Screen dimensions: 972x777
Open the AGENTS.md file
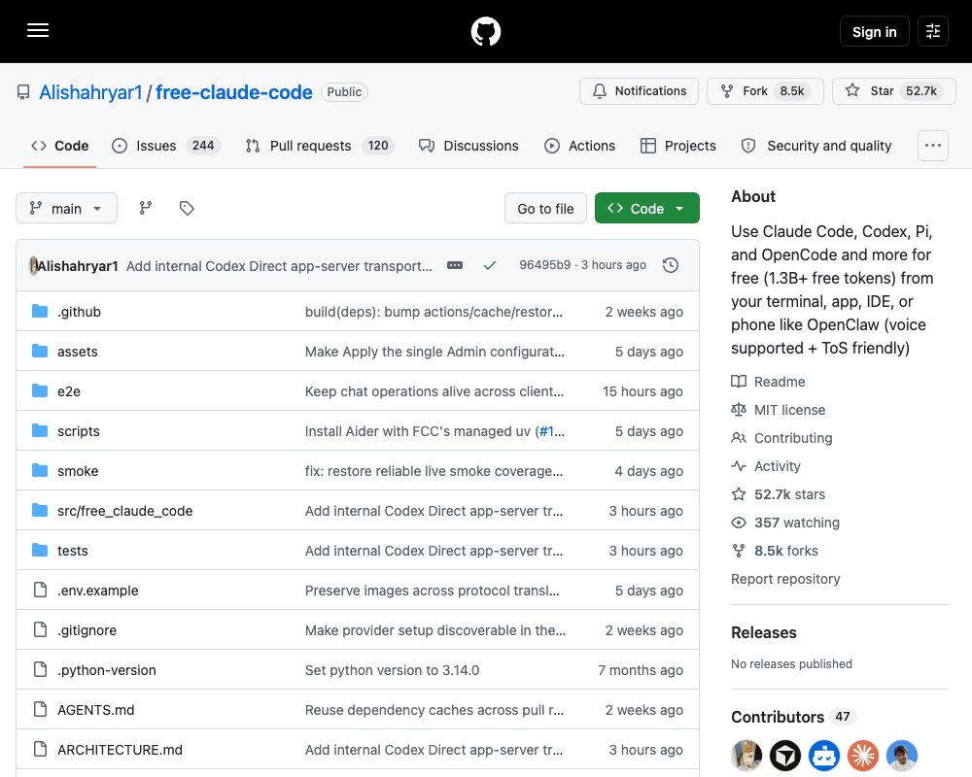(x=95, y=710)
